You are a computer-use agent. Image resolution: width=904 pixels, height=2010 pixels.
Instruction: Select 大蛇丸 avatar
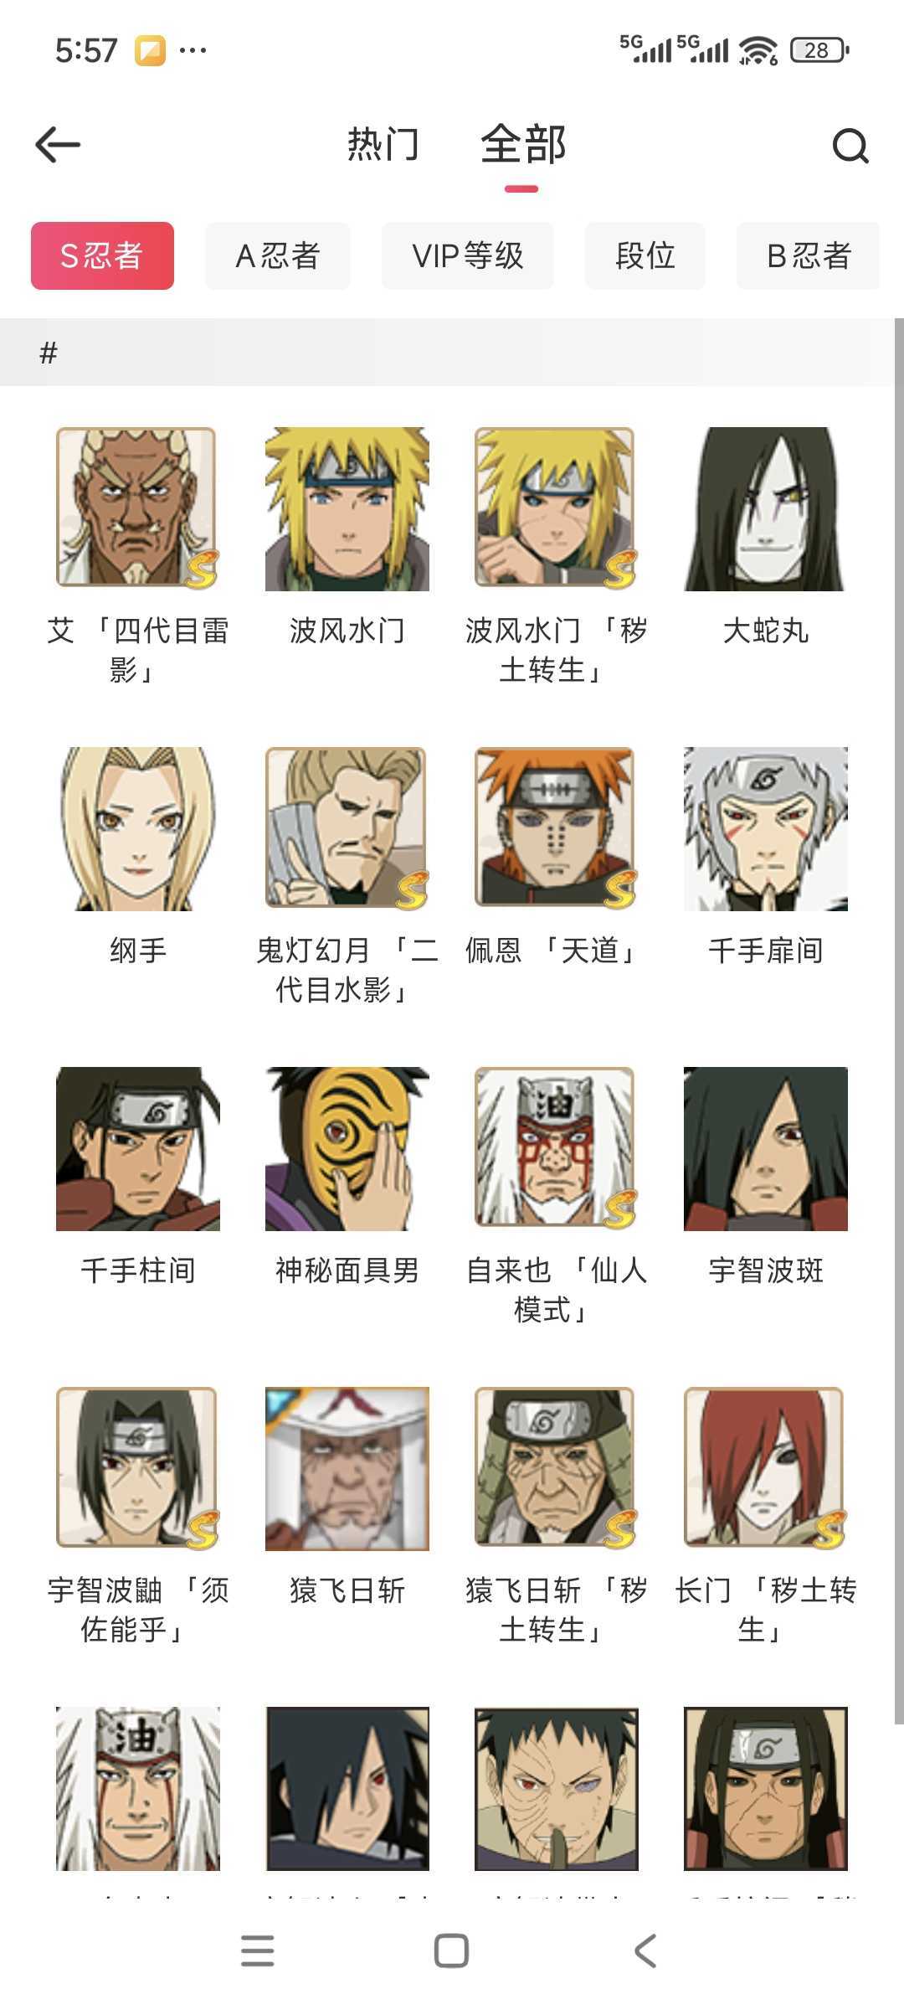[765, 509]
